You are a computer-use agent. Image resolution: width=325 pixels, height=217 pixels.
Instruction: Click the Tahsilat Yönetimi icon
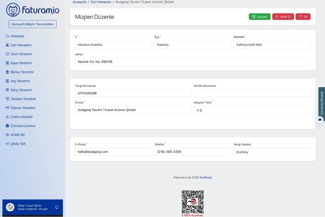point(8,99)
